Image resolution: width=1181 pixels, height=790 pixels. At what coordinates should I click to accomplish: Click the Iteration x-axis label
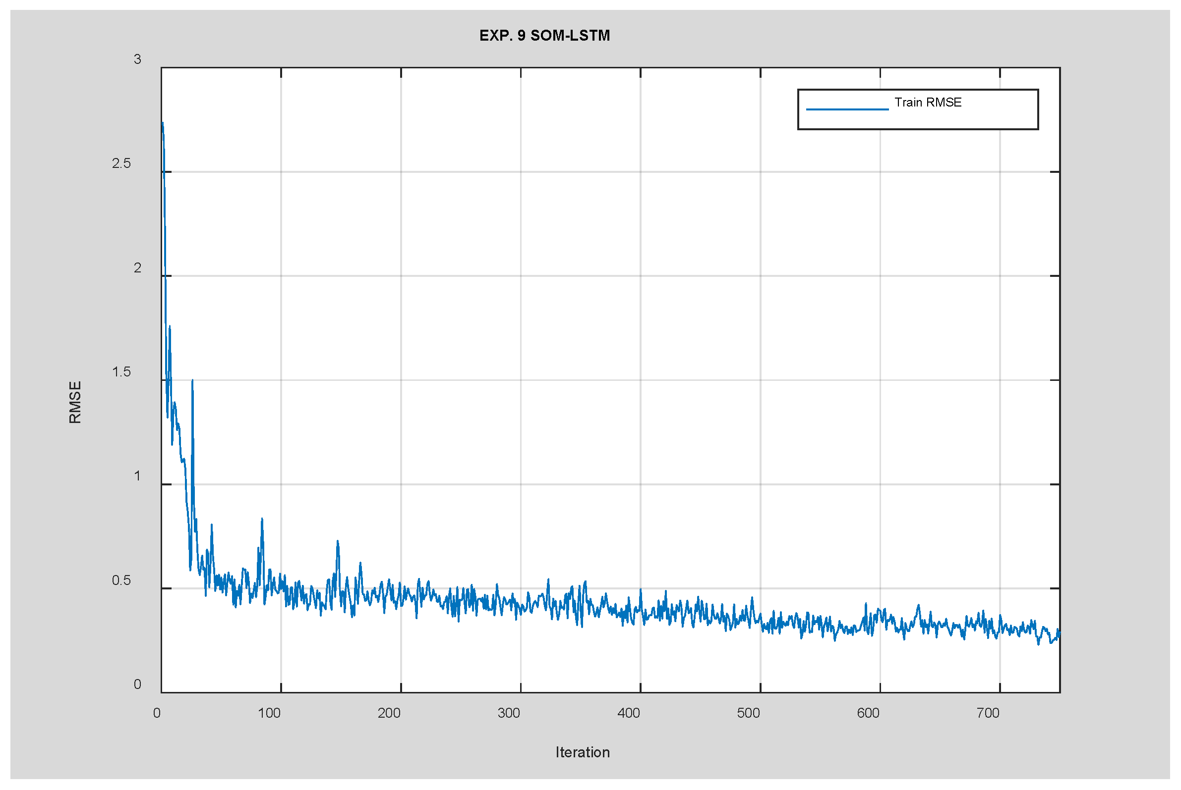(583, 752)
